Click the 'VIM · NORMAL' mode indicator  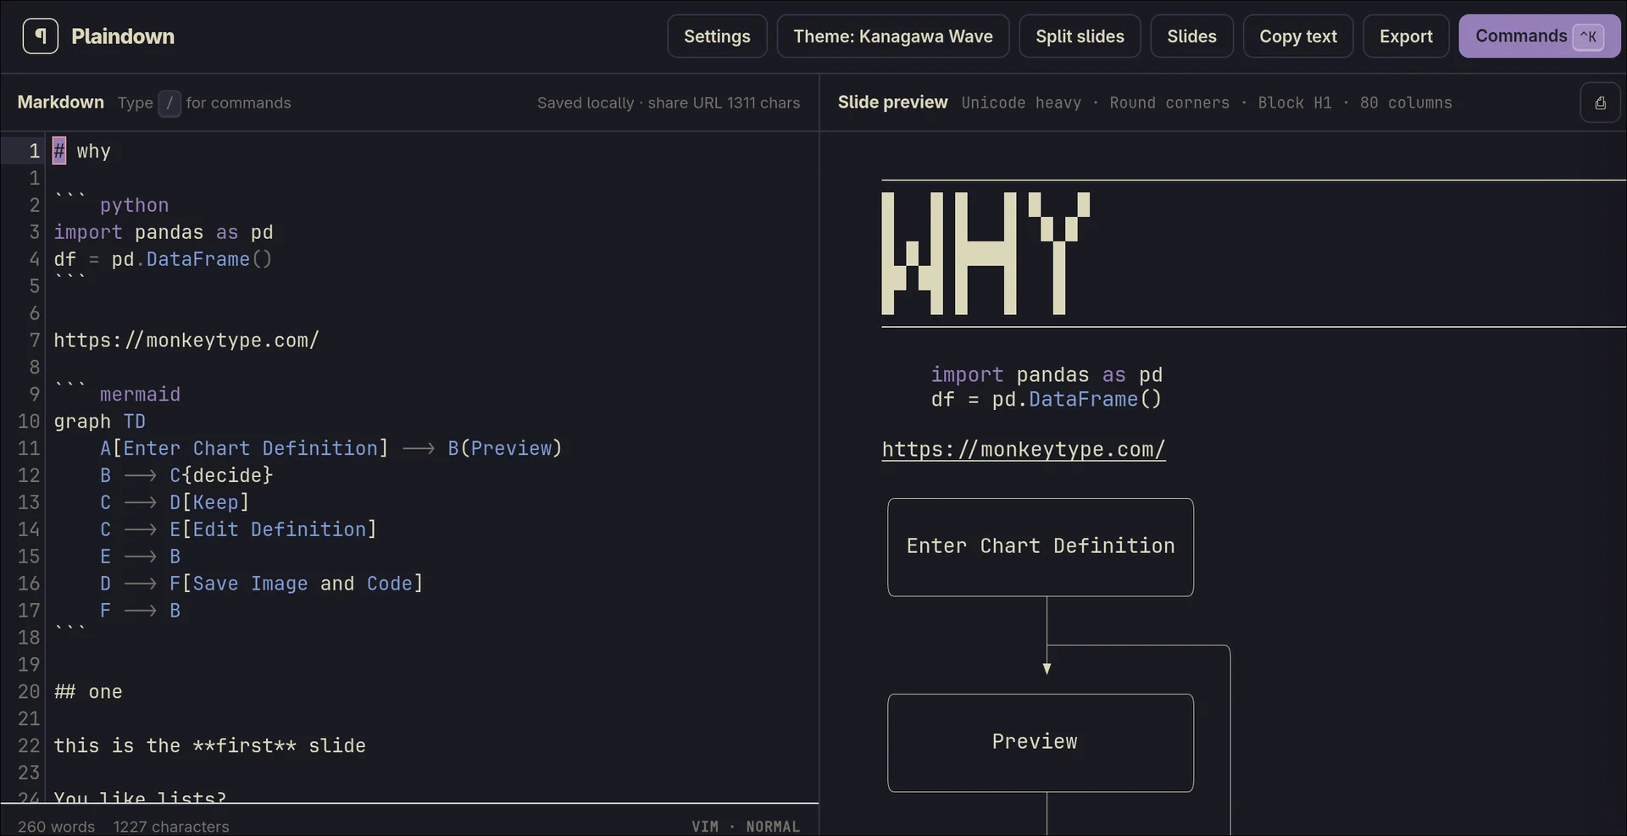pyautogui.click(x=746, y=826)
